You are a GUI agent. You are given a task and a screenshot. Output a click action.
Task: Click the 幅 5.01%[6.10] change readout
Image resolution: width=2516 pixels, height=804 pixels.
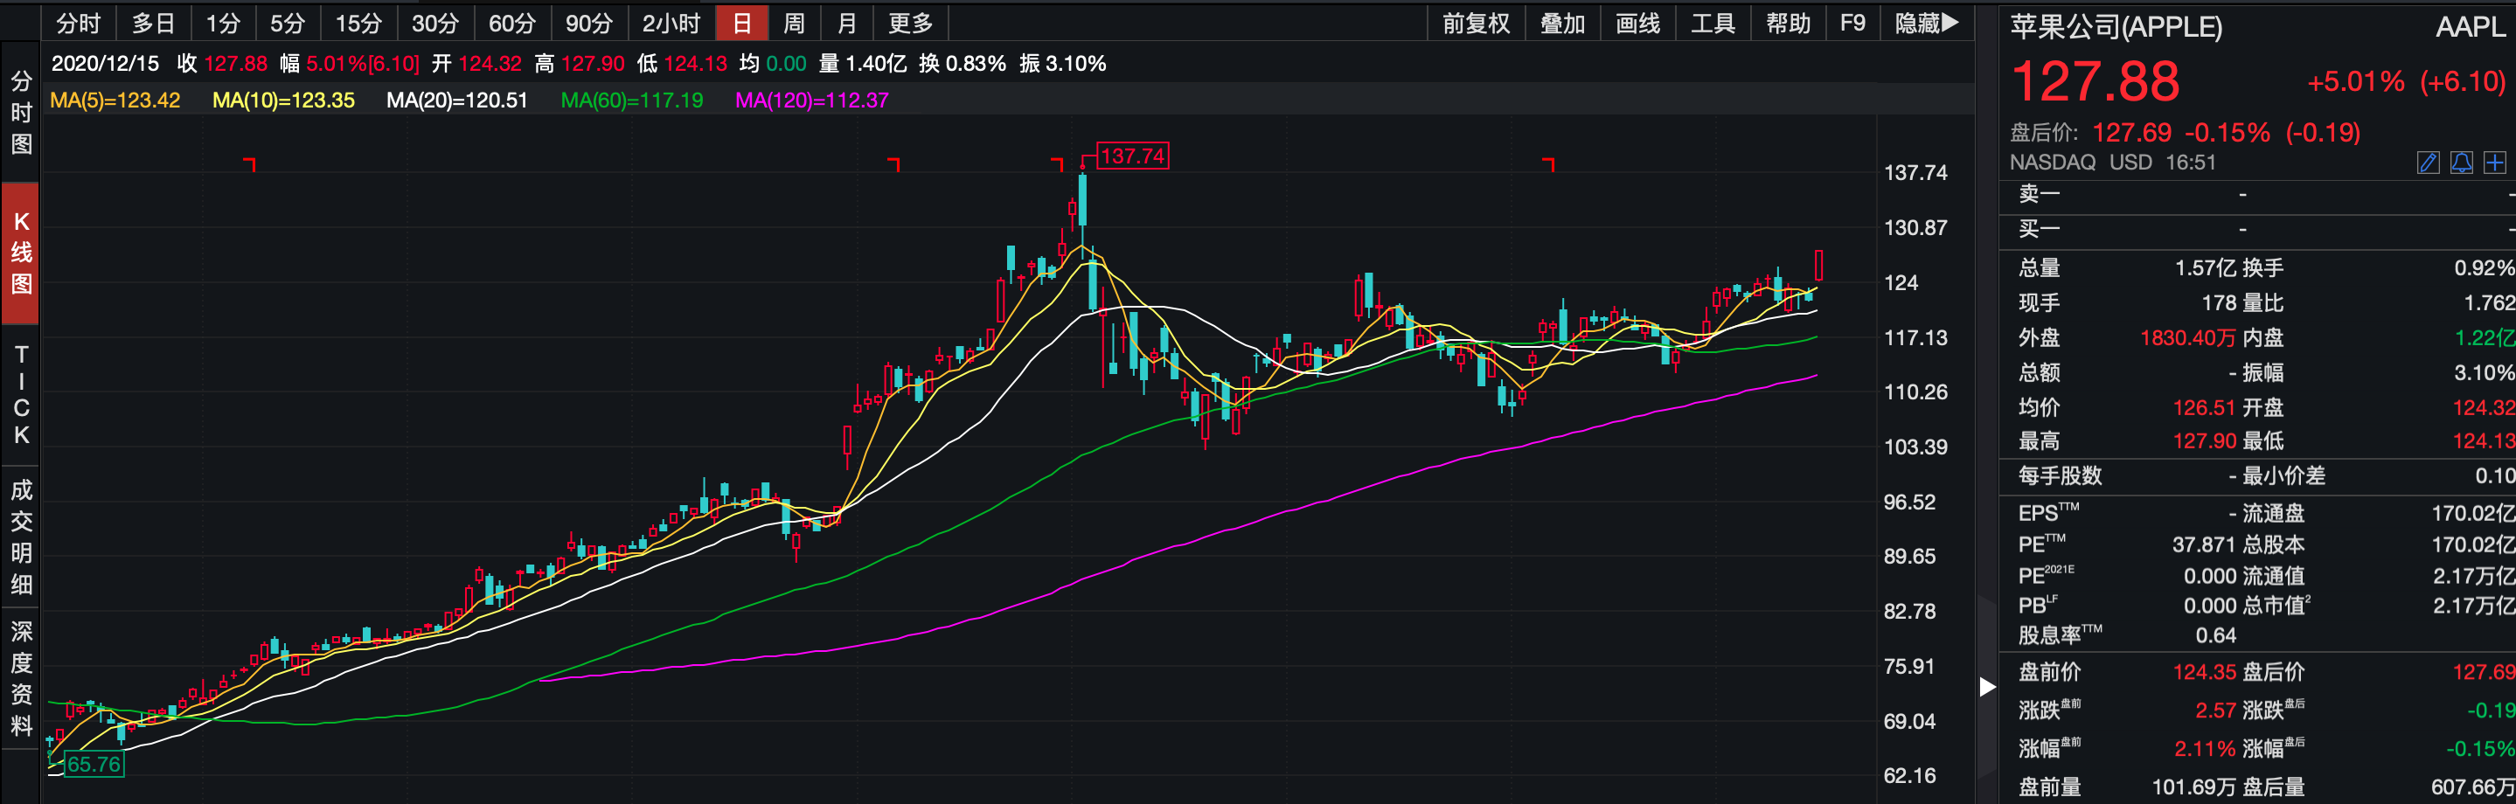(x=349, y=64)
